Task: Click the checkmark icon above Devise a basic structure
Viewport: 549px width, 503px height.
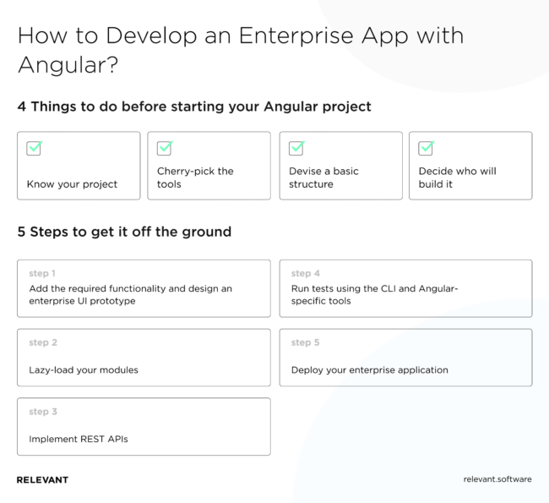Action: click(x=296, y=148)
